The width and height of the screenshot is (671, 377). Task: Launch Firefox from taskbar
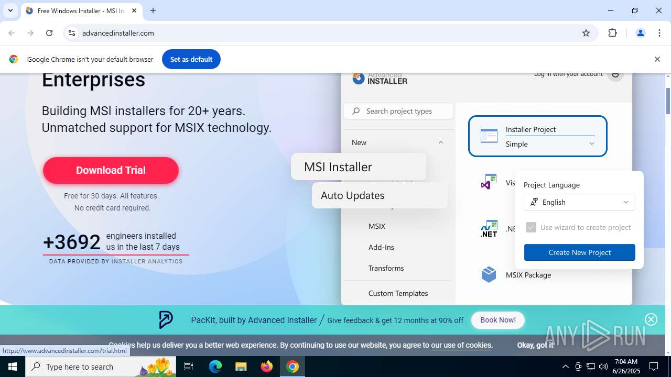tap(267, 367)
